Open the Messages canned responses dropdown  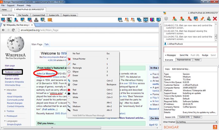pos(170,55)
